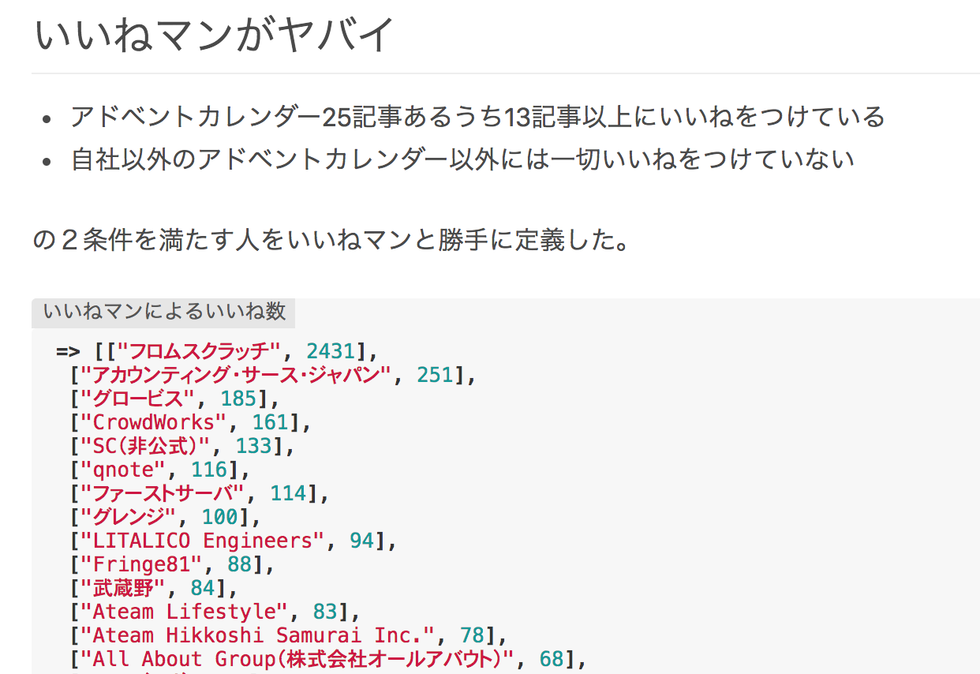The width and height of the screenshot is (980, 674).
Task: Click the number 84
Action: (x=202, y=588)
